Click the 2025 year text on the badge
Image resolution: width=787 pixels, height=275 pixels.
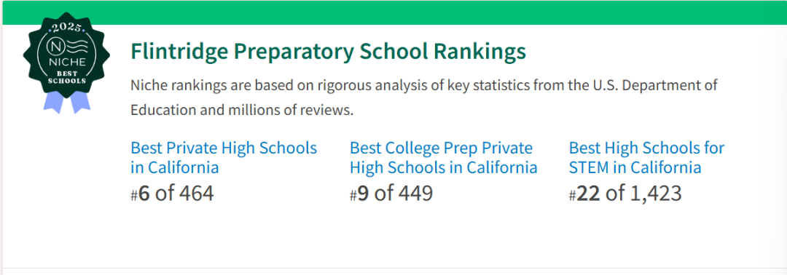click(66, 27)
